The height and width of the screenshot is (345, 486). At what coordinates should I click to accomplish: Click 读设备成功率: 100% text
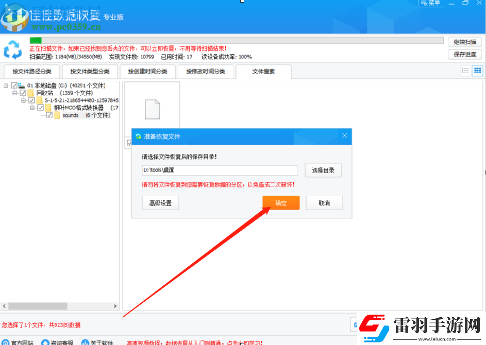[x=227, y=57]
